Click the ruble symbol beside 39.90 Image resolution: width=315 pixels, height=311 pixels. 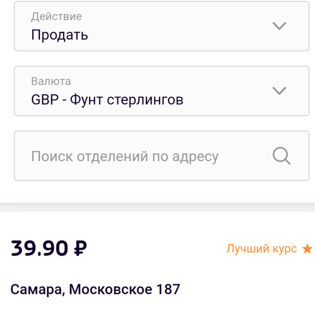coord(80,248)
